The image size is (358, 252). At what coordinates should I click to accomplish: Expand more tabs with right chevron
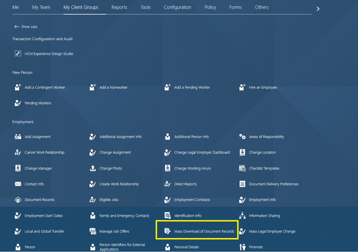click(x=318, y=9)
